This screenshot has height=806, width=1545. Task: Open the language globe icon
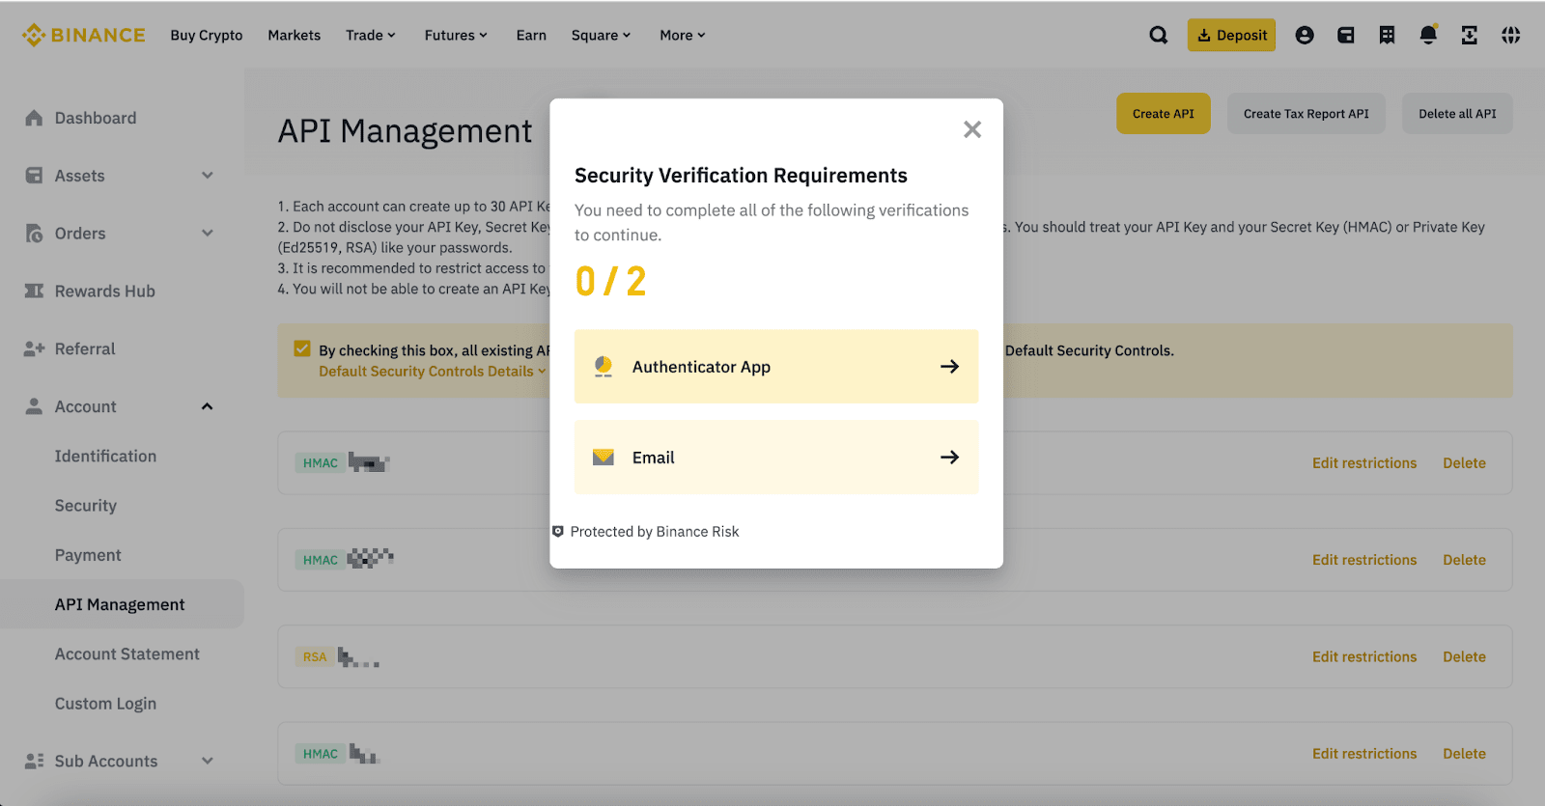[x=1510, y=36]
